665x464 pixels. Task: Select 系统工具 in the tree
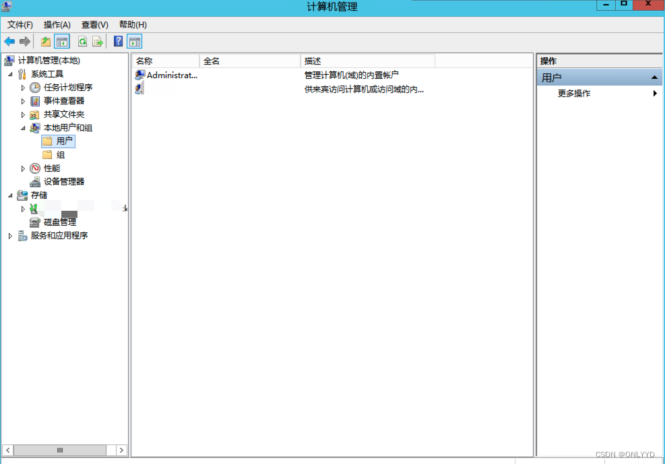coord(47,74)
